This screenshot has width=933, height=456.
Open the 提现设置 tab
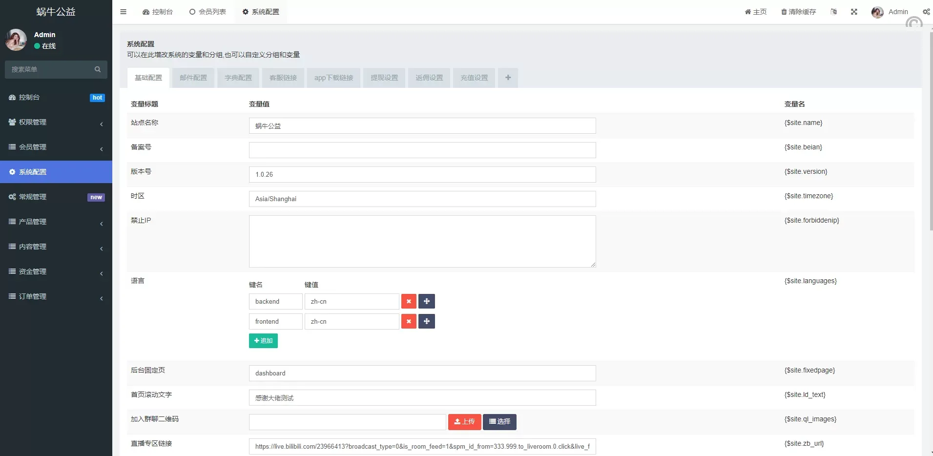click(x=384, y=78)
